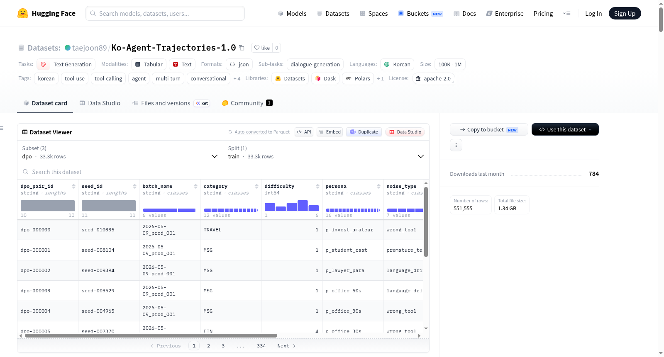
Task: Click the Hugging Face logo emoji
Action: coord(23,13)
